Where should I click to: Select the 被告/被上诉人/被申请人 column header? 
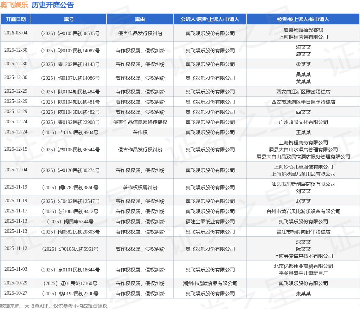[303, 19]
